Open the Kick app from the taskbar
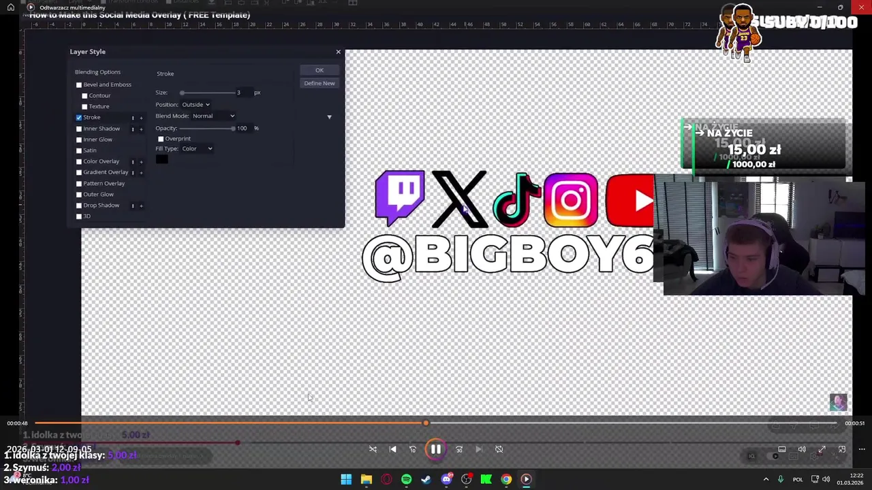This screenshot has height=490, width=872. click(486, 479)
